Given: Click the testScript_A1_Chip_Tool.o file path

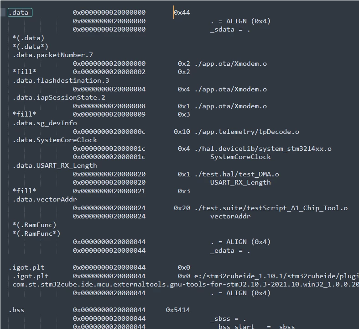Looking at the screenshot, I should 271,208.
